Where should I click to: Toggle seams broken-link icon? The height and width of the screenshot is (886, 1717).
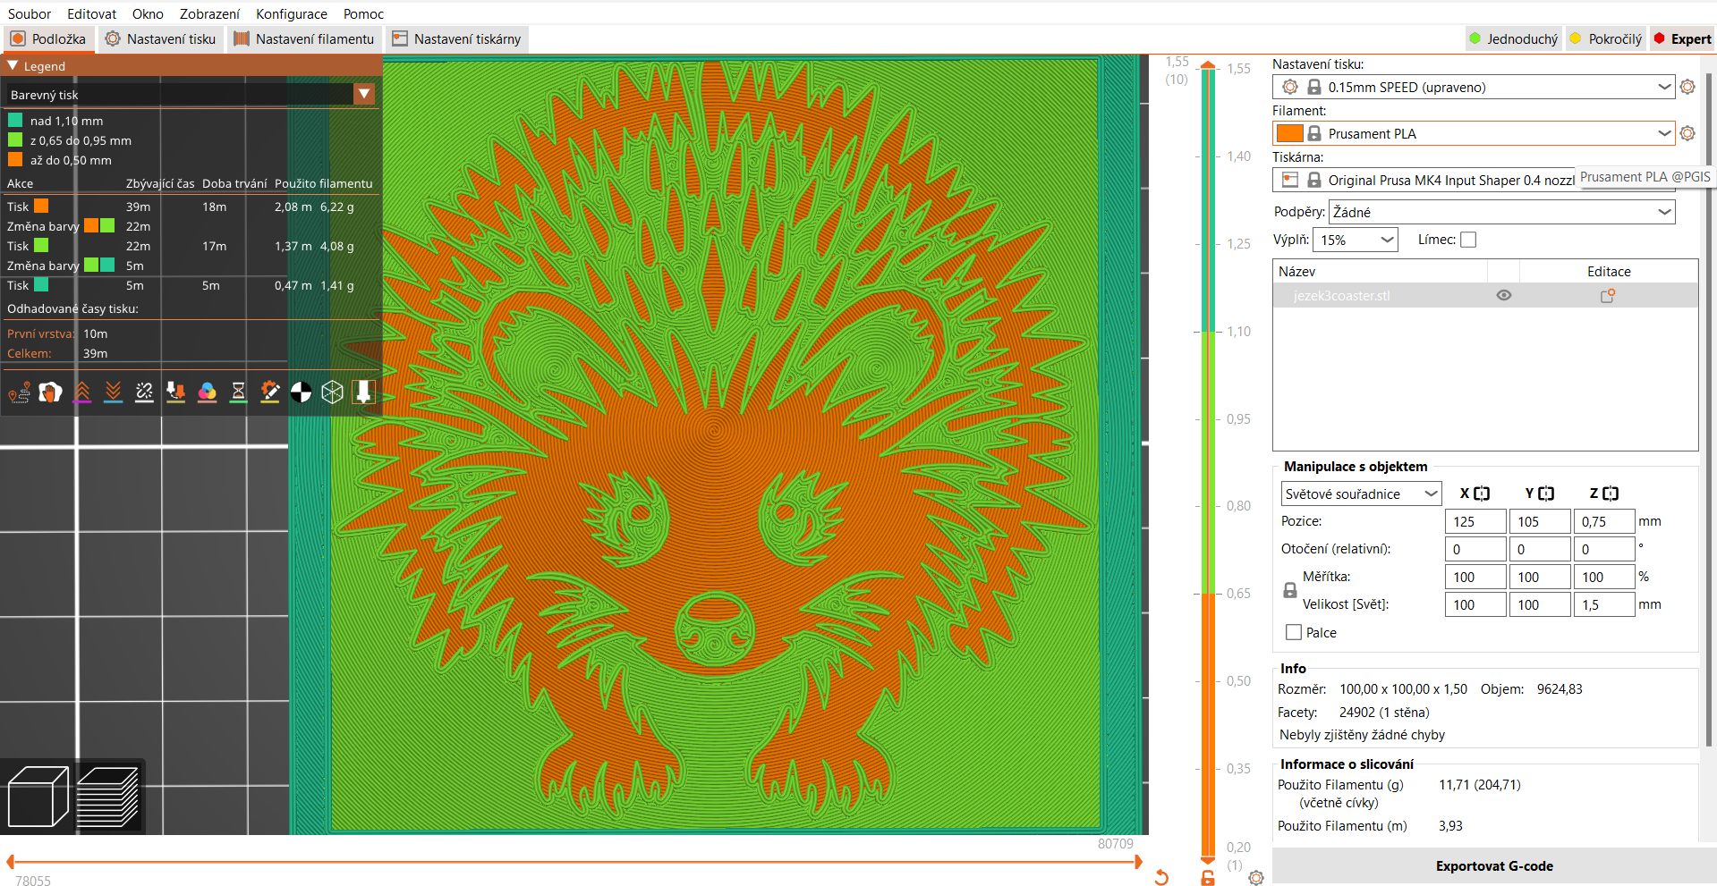pos(144,392)
